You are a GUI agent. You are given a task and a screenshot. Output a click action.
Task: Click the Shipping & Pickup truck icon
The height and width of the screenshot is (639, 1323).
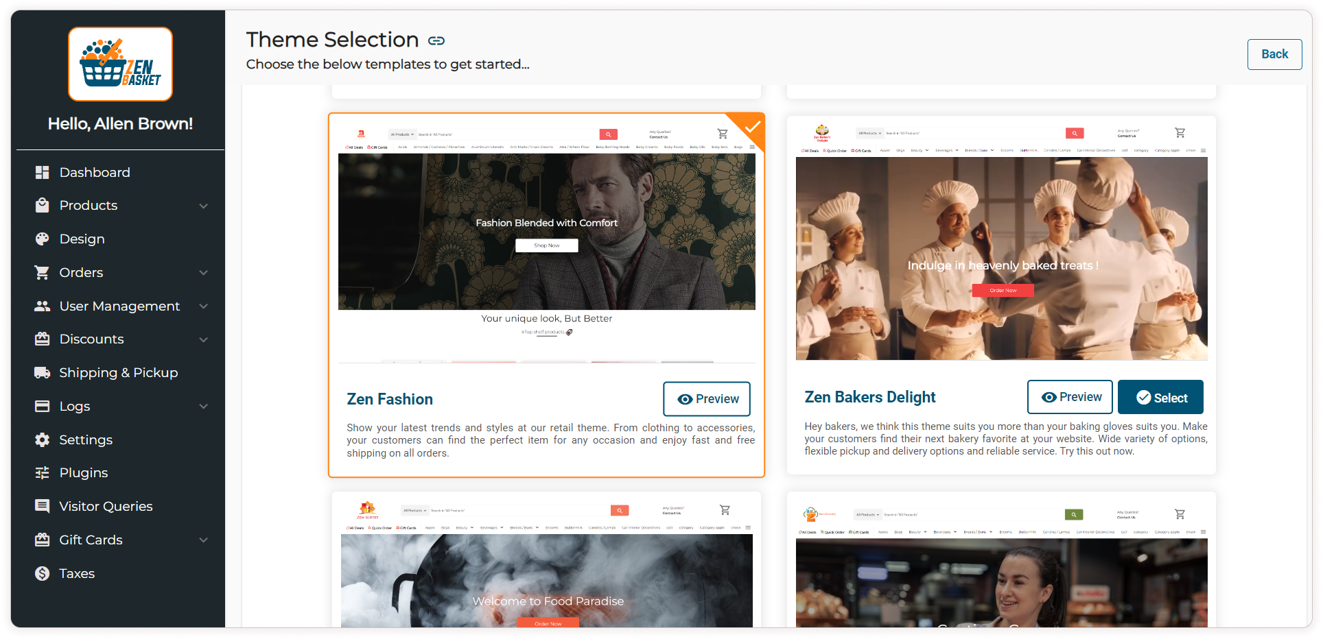pos(42,373)
